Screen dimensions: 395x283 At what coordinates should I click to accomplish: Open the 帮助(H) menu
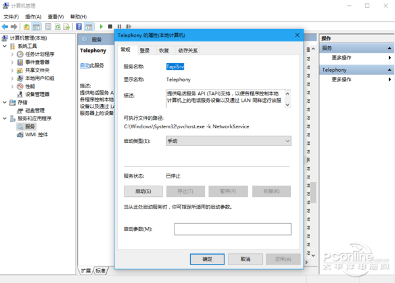(x=78, y=17)
